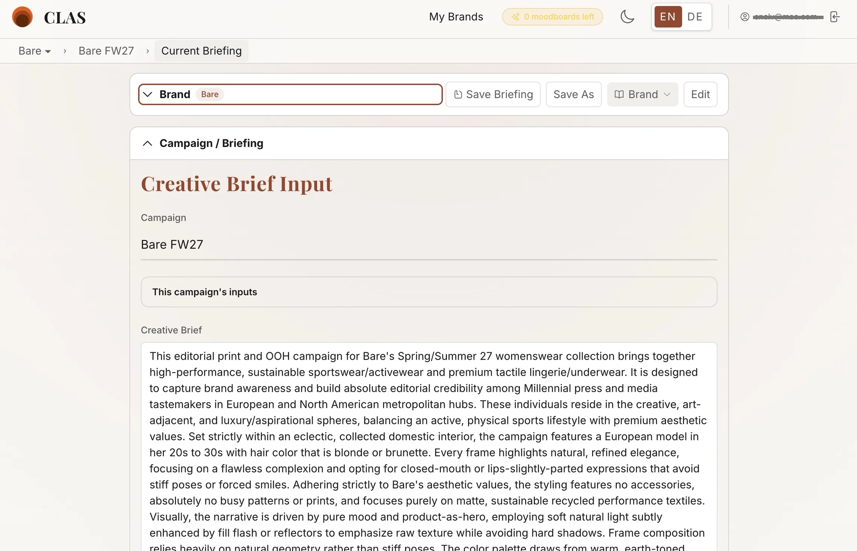Viewport: 857px width, 551px height.
Task: Switch language to DE
Action: click(695, 17)
